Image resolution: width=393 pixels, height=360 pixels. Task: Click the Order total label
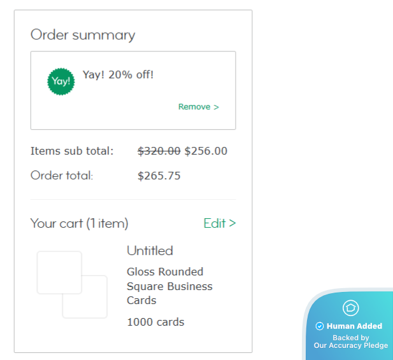tap(62, 176)
